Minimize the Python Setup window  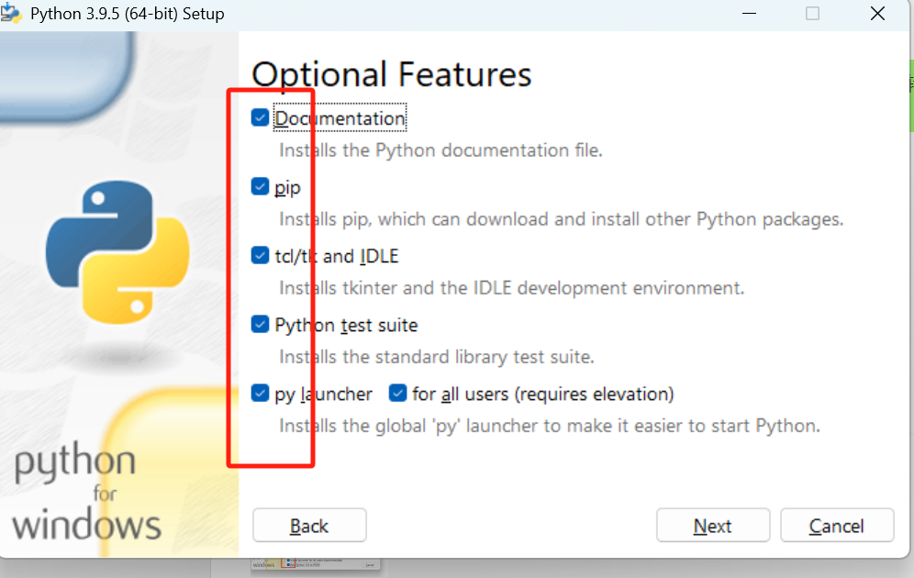pyautogui.click(x=749, y=14)
